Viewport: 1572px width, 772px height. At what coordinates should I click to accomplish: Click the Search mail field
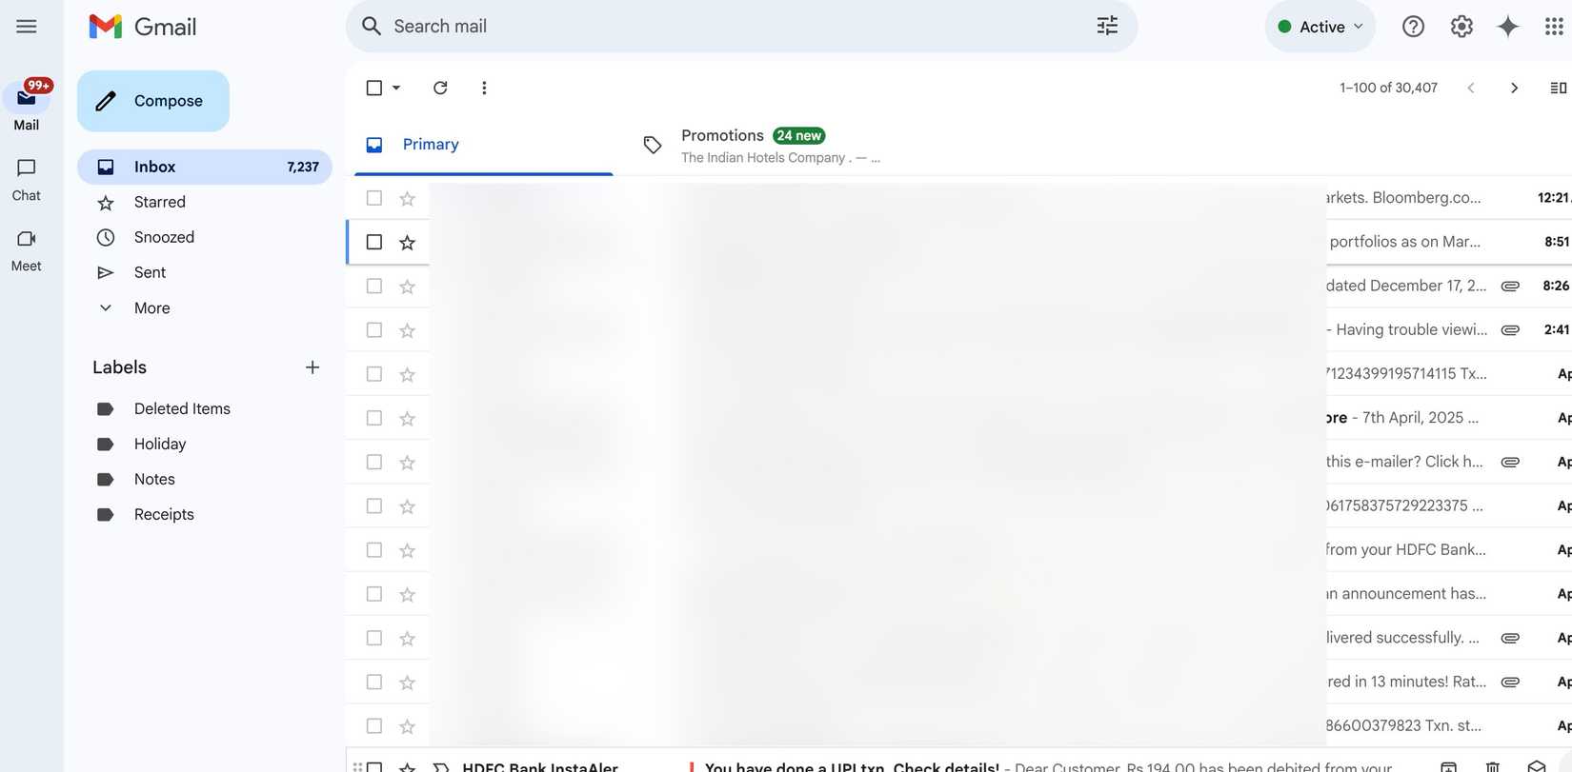click(x=741, y=27)
